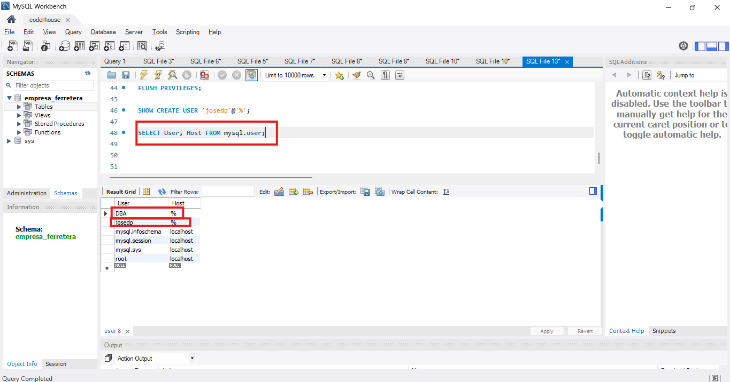Toggle the left sidebar panel visibility
The width and height of the screenshot is (730, 382).
tap(700, 46)
